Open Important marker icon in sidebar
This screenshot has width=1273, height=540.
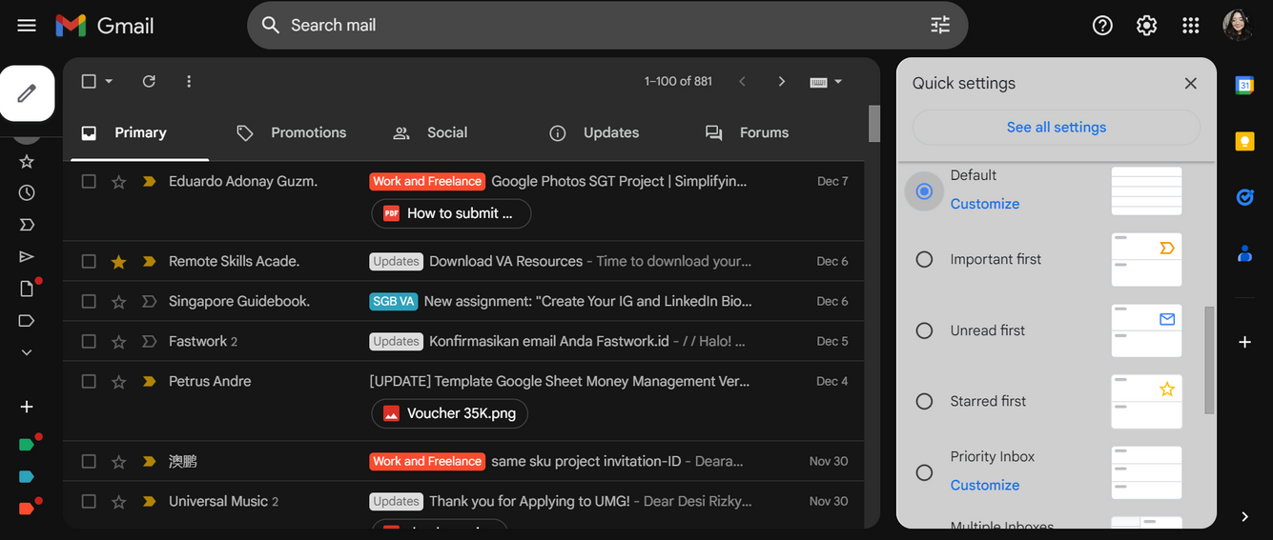pos(27,225)
